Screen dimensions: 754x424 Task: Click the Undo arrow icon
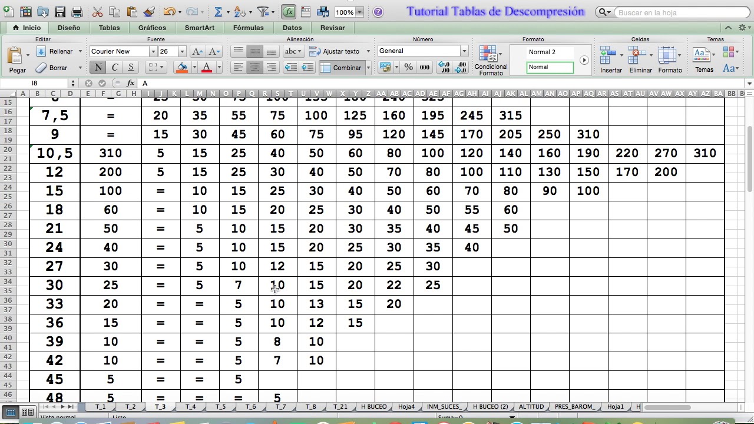[x=169, y=12]
